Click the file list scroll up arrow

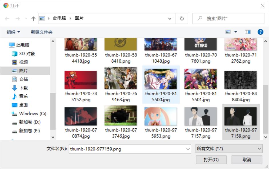click(x=266, y=41)
